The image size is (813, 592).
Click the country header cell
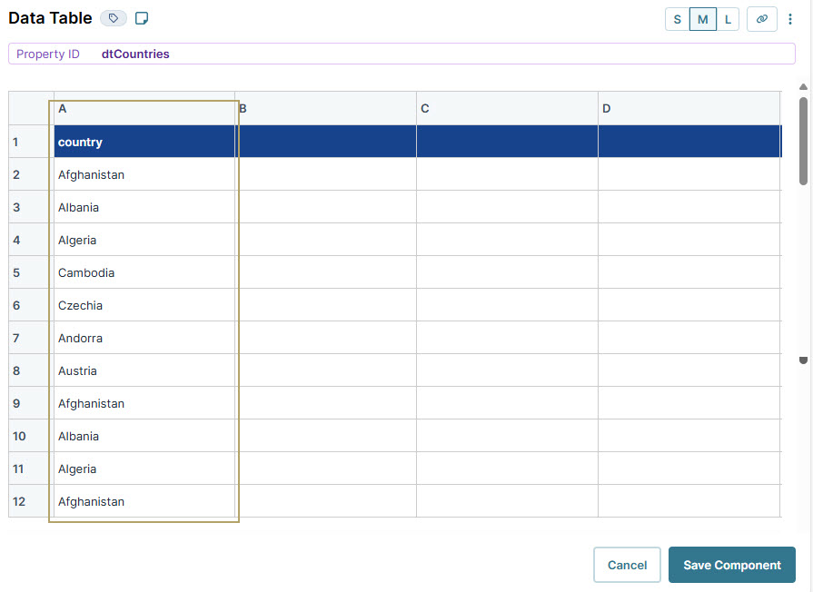(144, 142)
